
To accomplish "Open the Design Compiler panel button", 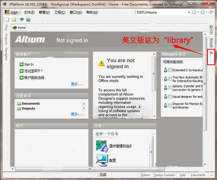I will [x=165, y=175].
